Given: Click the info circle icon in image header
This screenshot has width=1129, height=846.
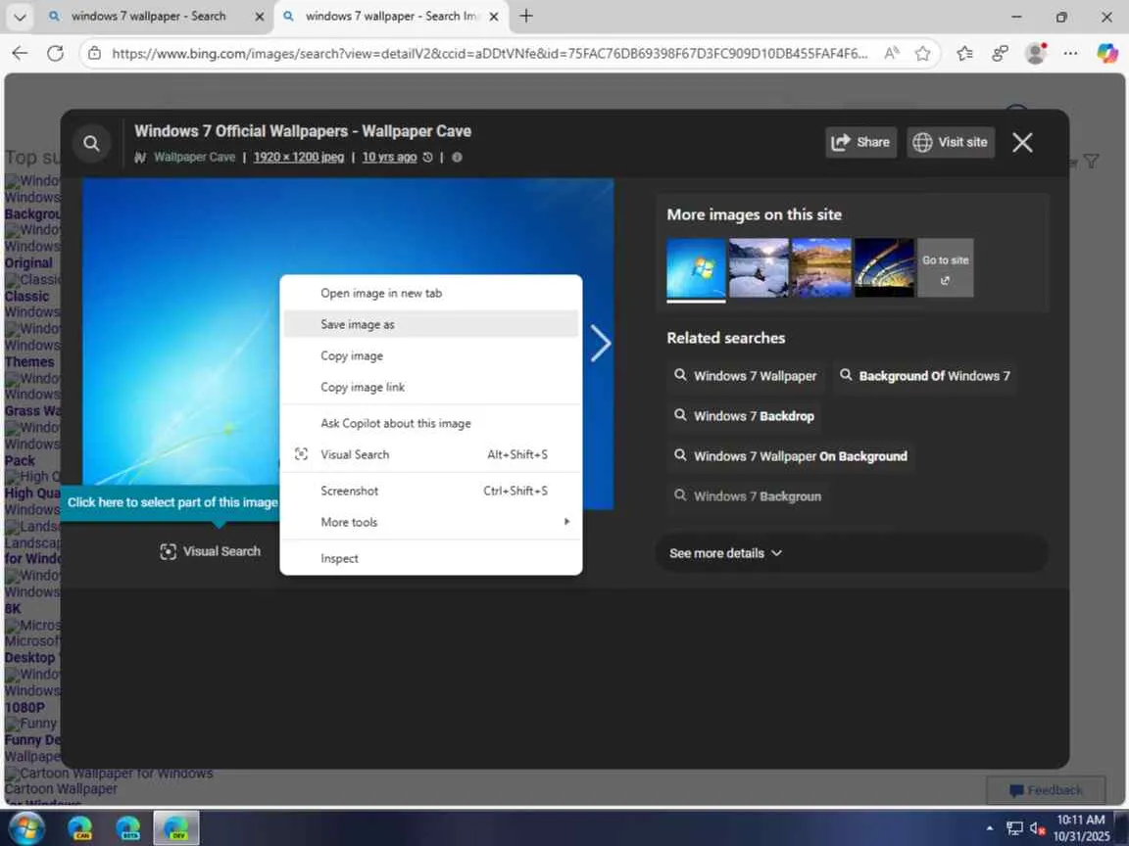Looking at the screenshot, I should pos(457,157).
